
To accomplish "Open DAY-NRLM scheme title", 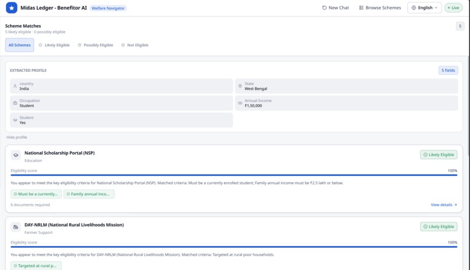I will (x=74, y=225).
